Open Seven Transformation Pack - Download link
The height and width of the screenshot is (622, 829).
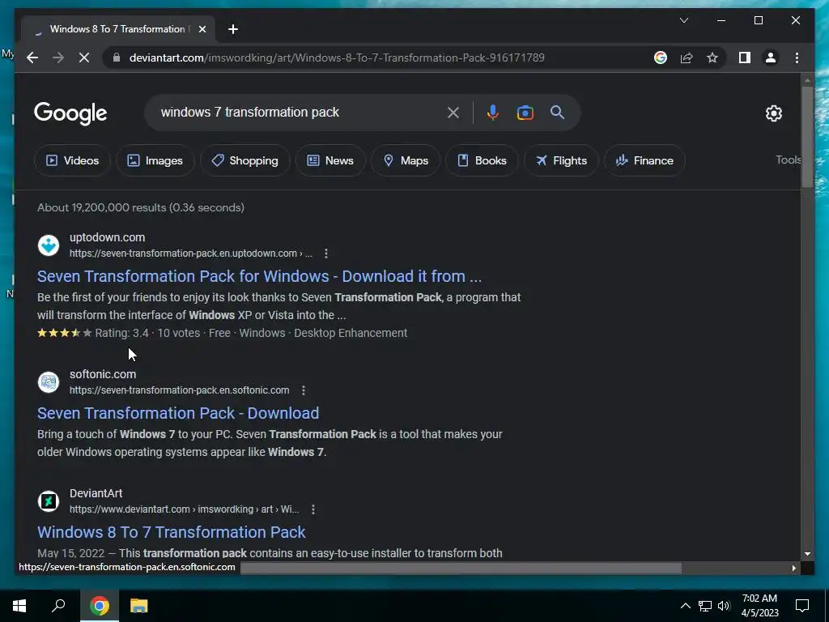click(178, 413)
